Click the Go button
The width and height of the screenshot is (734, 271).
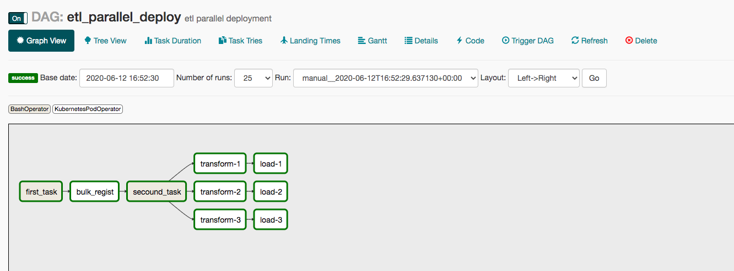coord(594,78)
